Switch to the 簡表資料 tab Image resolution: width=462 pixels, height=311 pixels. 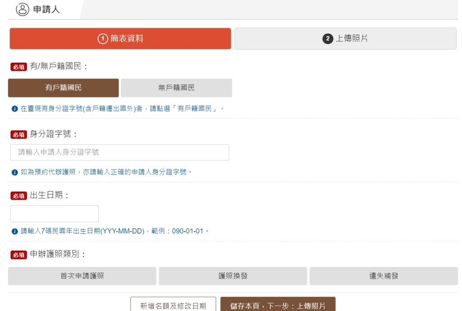120,38
